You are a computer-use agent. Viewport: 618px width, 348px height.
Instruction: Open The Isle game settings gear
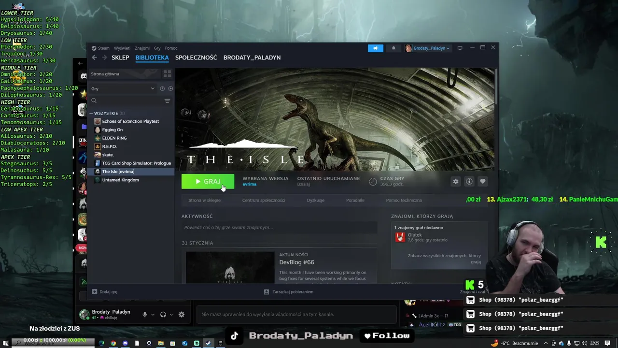point(455,181)
